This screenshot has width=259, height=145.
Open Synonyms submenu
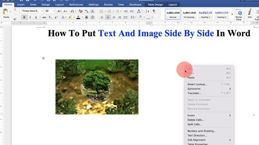point(209,89)
